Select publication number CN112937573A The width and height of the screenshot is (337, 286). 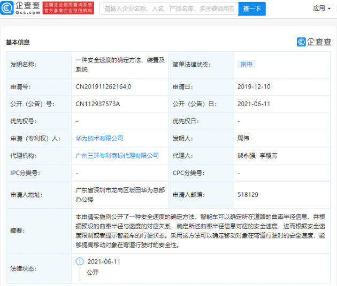tap(97, 104)
